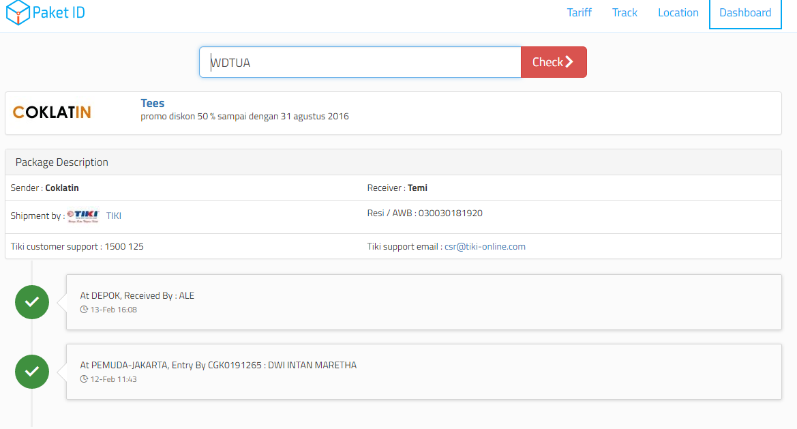Click the Coklatin banner logo
The image size is (797, 429).
(52, 113)
